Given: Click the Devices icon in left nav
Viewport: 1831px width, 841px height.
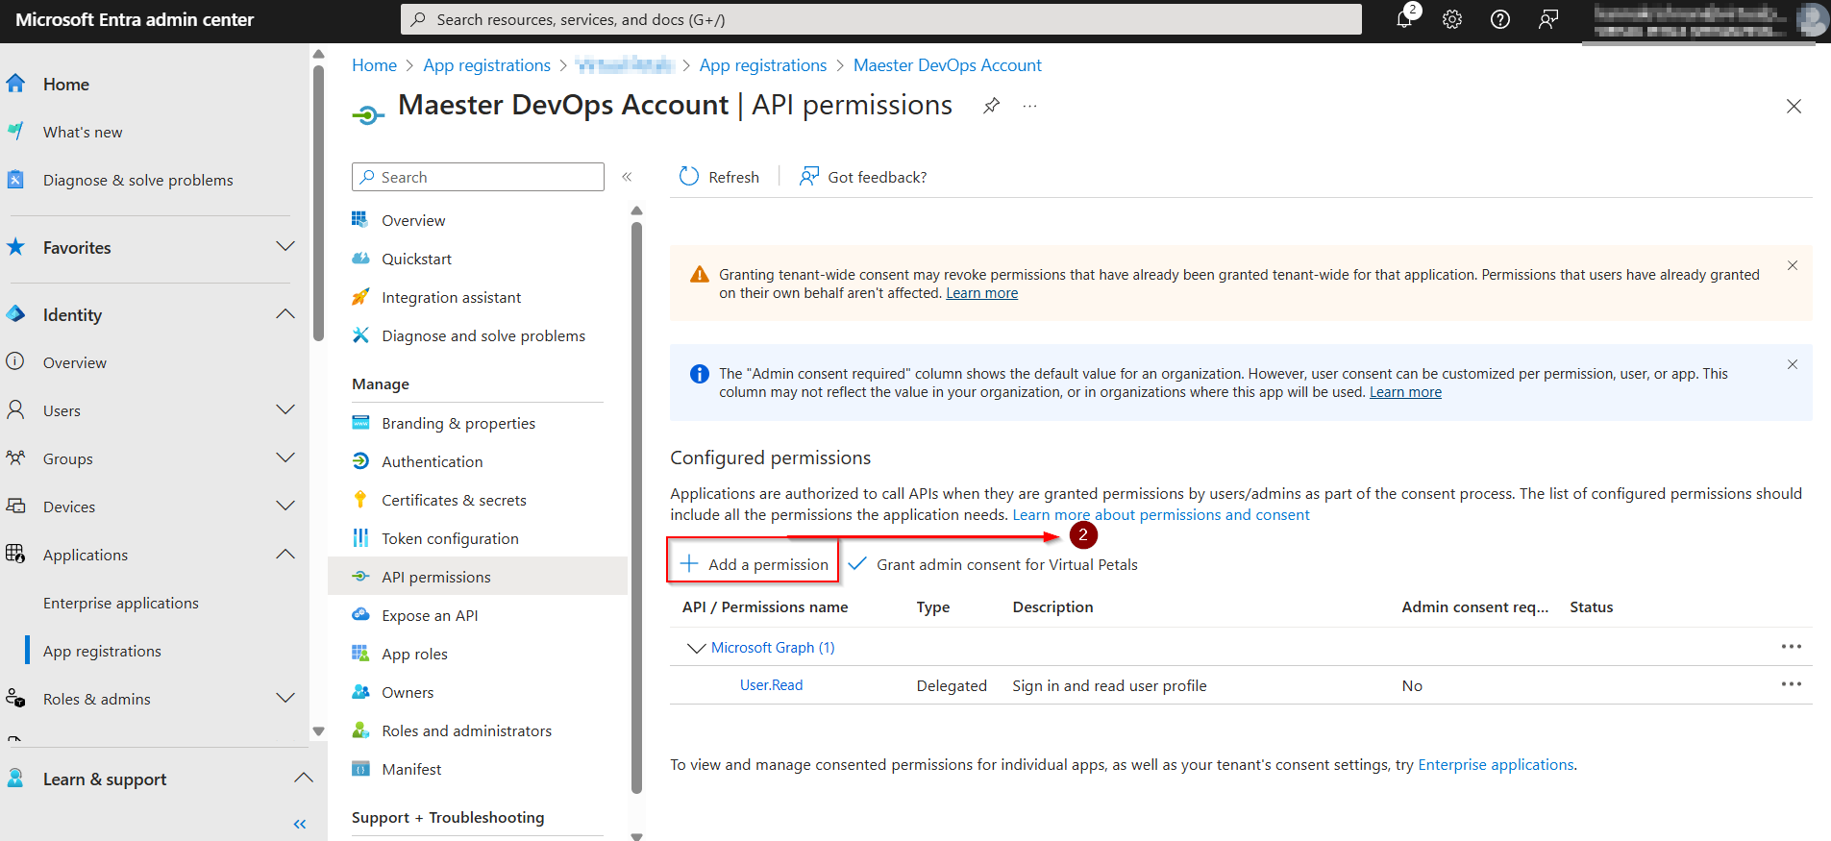Looking at the screenshot, I should click(x=15, y=506).
